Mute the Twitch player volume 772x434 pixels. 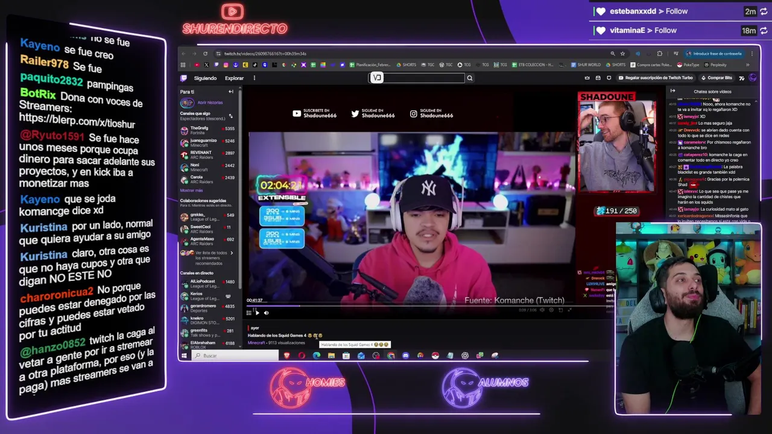(266, 313)
